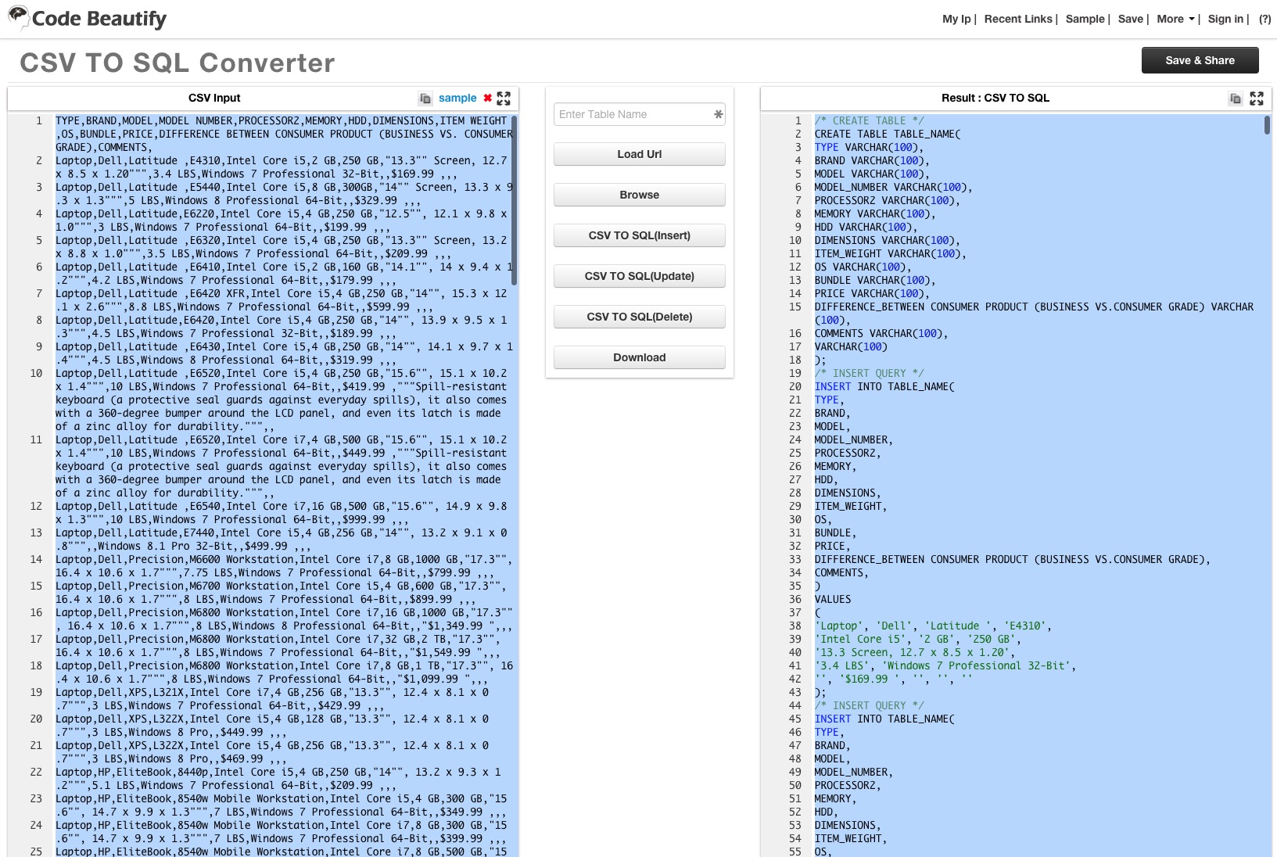This screenshot has height=857, width=1277.
Task: Open the More dropdown menu
Action: (1173, 19)
